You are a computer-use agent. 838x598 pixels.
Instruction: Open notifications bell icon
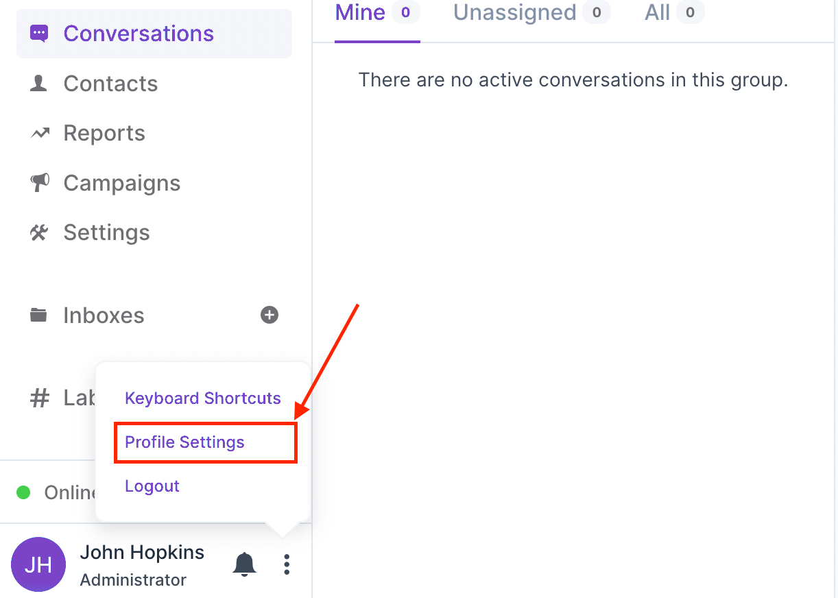244,564
